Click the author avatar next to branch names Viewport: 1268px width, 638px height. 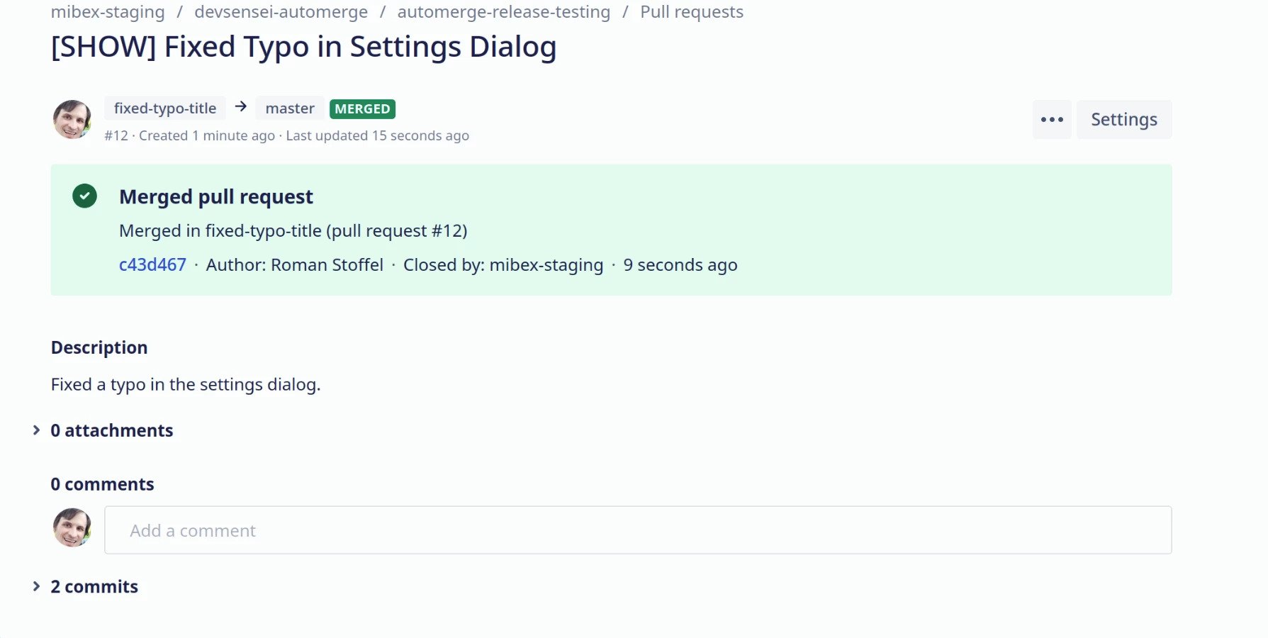point(72,119)
